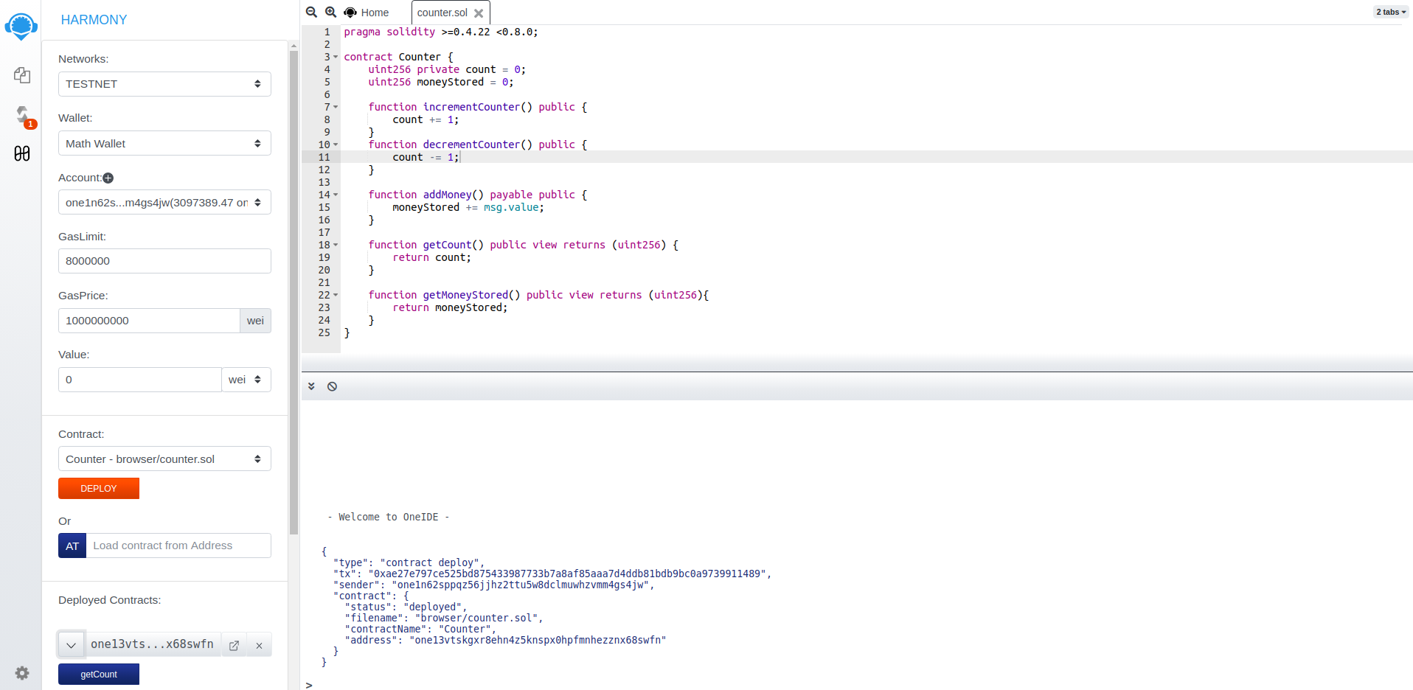
Task: Click the GasPrice wei unit label
Action: (255, 321)
